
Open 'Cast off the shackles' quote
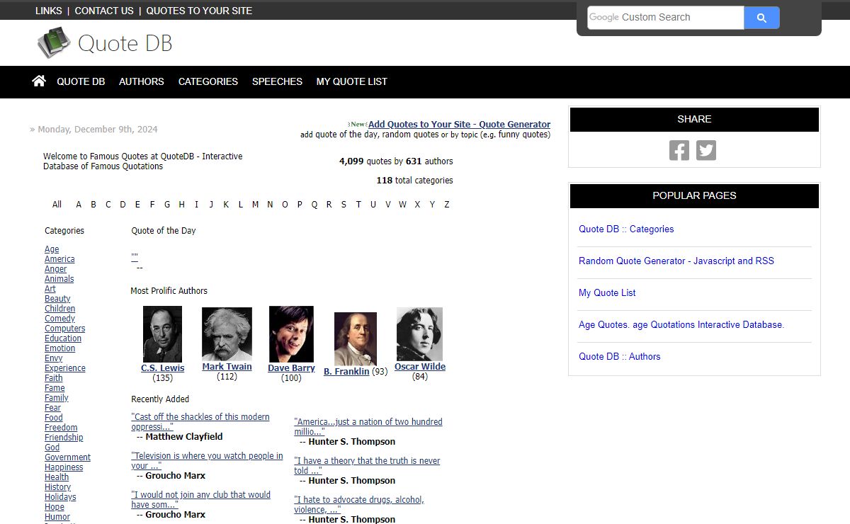pos(200,422)
